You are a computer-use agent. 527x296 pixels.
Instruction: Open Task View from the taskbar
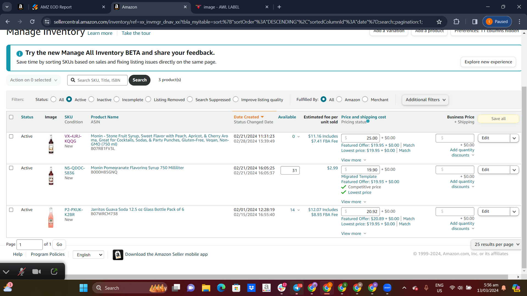click(x=176, y=288)
